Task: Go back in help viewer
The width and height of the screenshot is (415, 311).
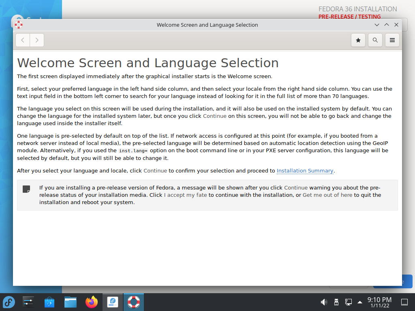Action: pos(23,40)
